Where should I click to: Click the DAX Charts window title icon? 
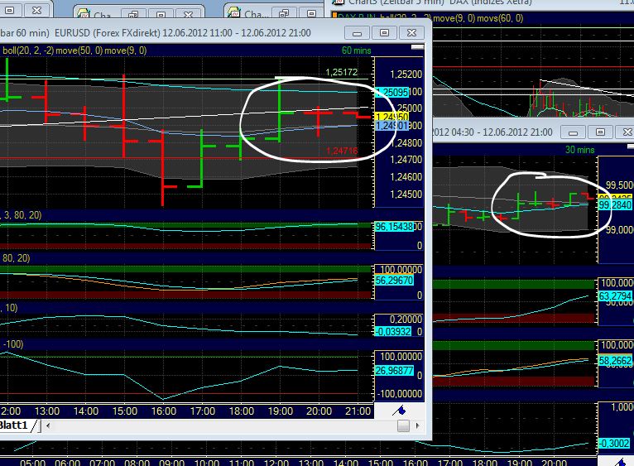click(x=338, y=2)
